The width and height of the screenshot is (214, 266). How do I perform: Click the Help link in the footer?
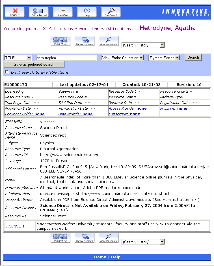coord(116,257)
